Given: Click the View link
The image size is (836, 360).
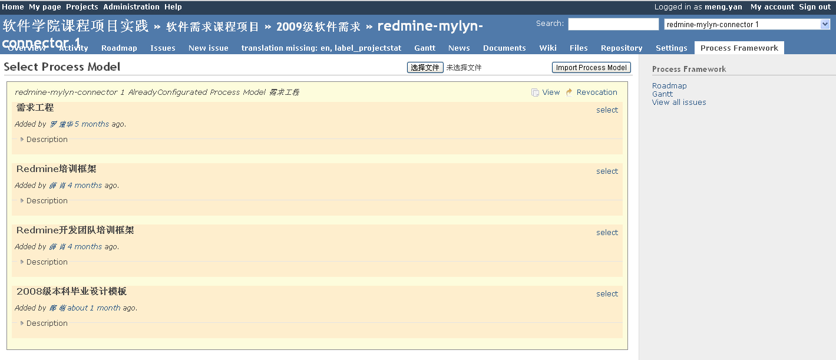Looking at the screenshot, I should click(x=551, y=93).
